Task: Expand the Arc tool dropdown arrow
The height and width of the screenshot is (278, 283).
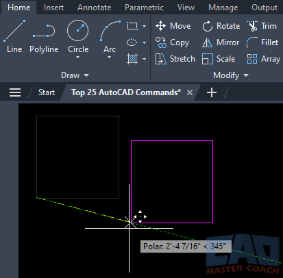Action: tap(109, 57)
